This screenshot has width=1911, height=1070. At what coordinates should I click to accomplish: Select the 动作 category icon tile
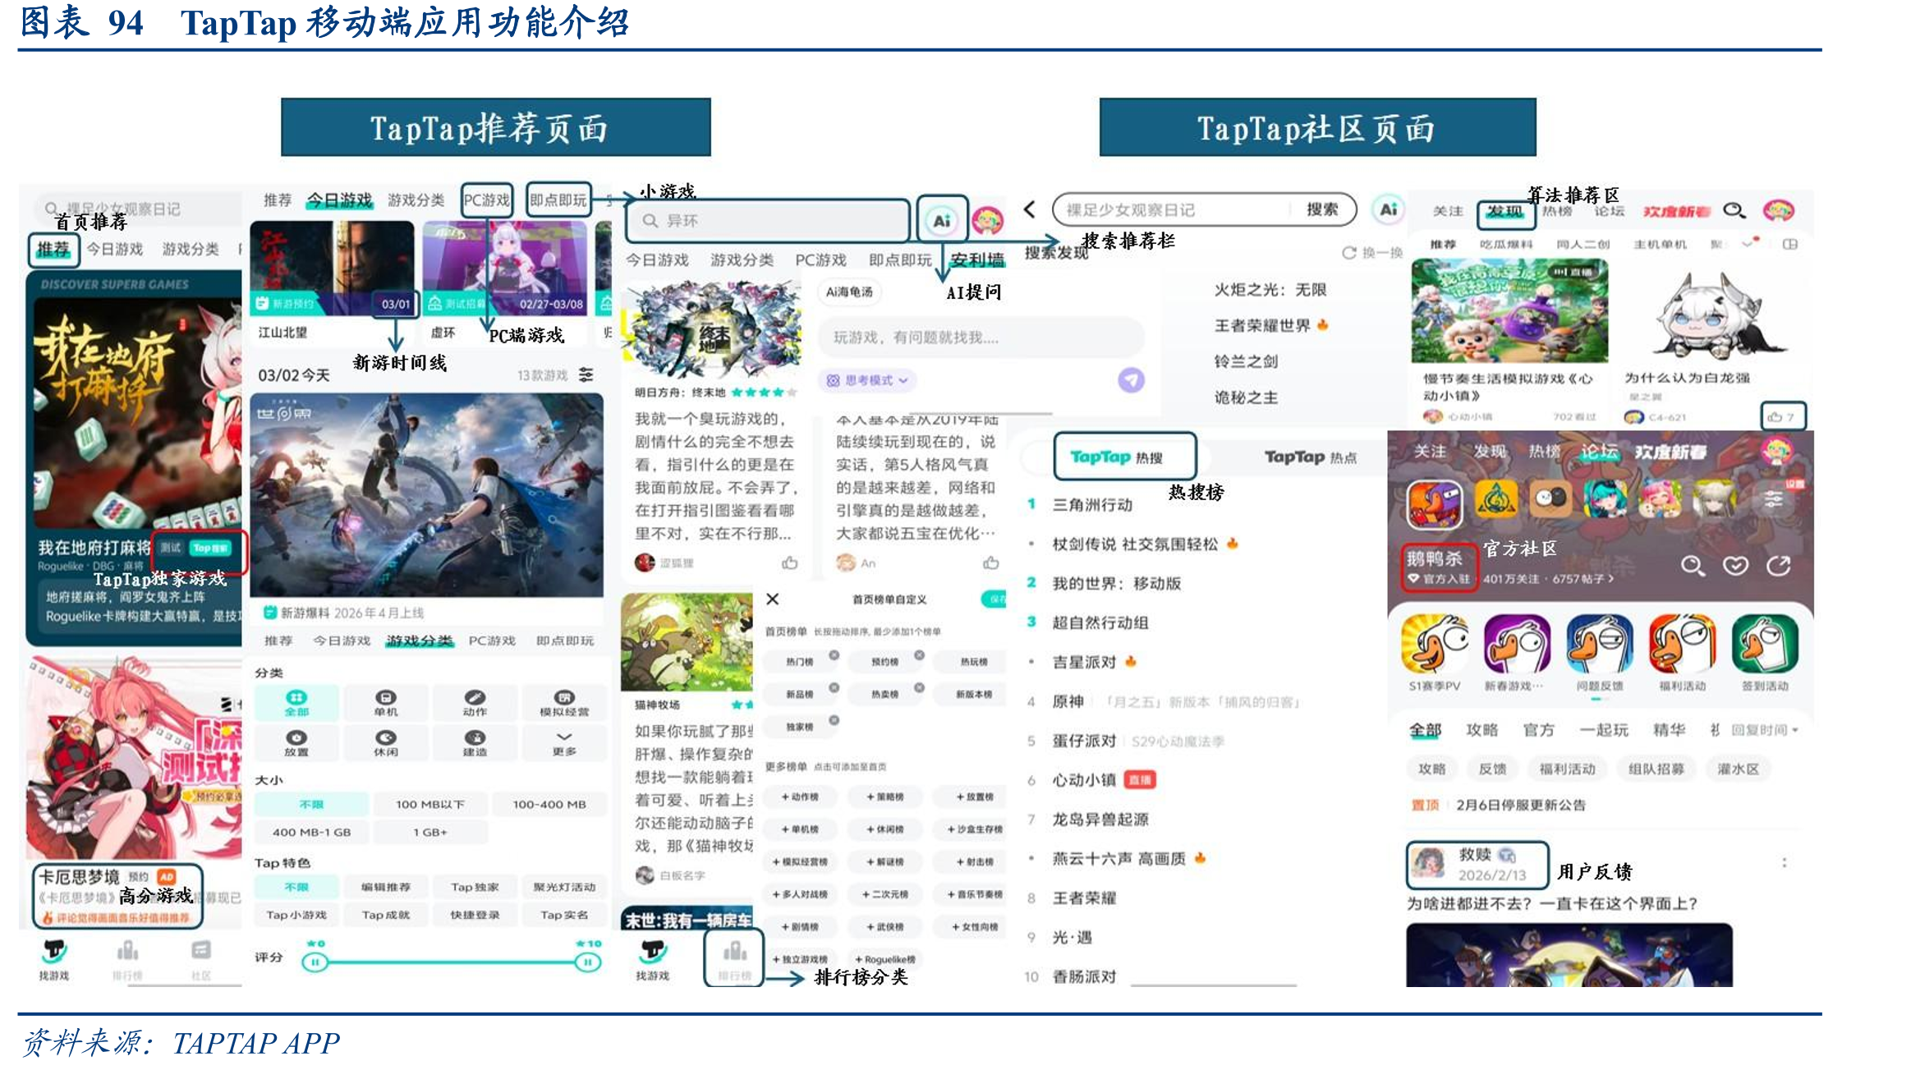click(x=475, y=703)
